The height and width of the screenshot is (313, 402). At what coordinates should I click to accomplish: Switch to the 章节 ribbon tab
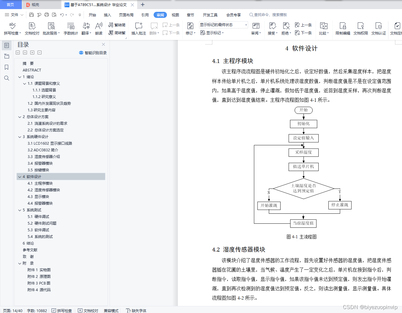(x=191, y=15)
